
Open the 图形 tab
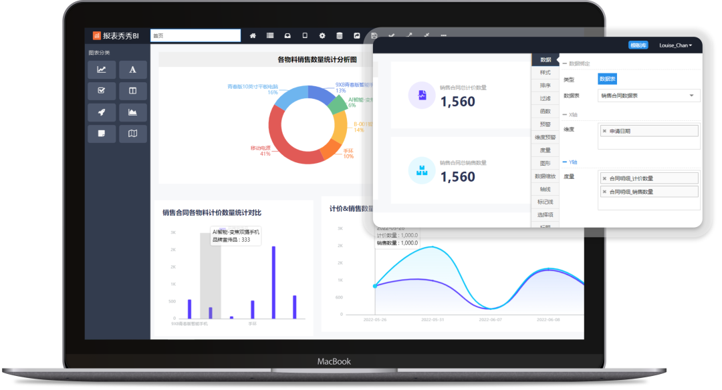tap(546, 163)
